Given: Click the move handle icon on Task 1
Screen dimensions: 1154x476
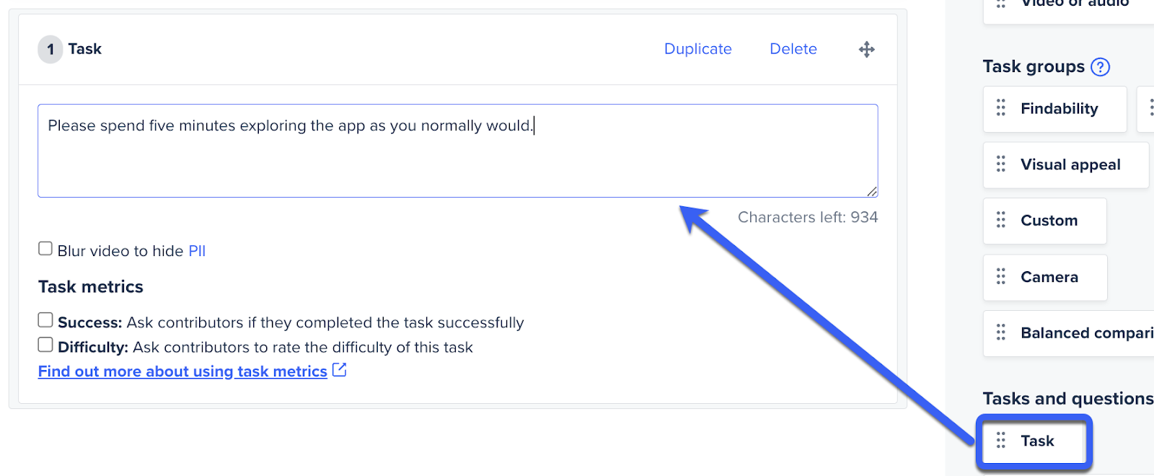Looking at the screenshot, I should pos(866,49).
